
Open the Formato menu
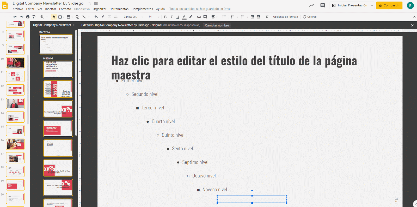[65, 9]
